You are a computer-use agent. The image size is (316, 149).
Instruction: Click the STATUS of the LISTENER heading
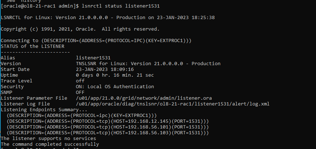tap(33, 46)
